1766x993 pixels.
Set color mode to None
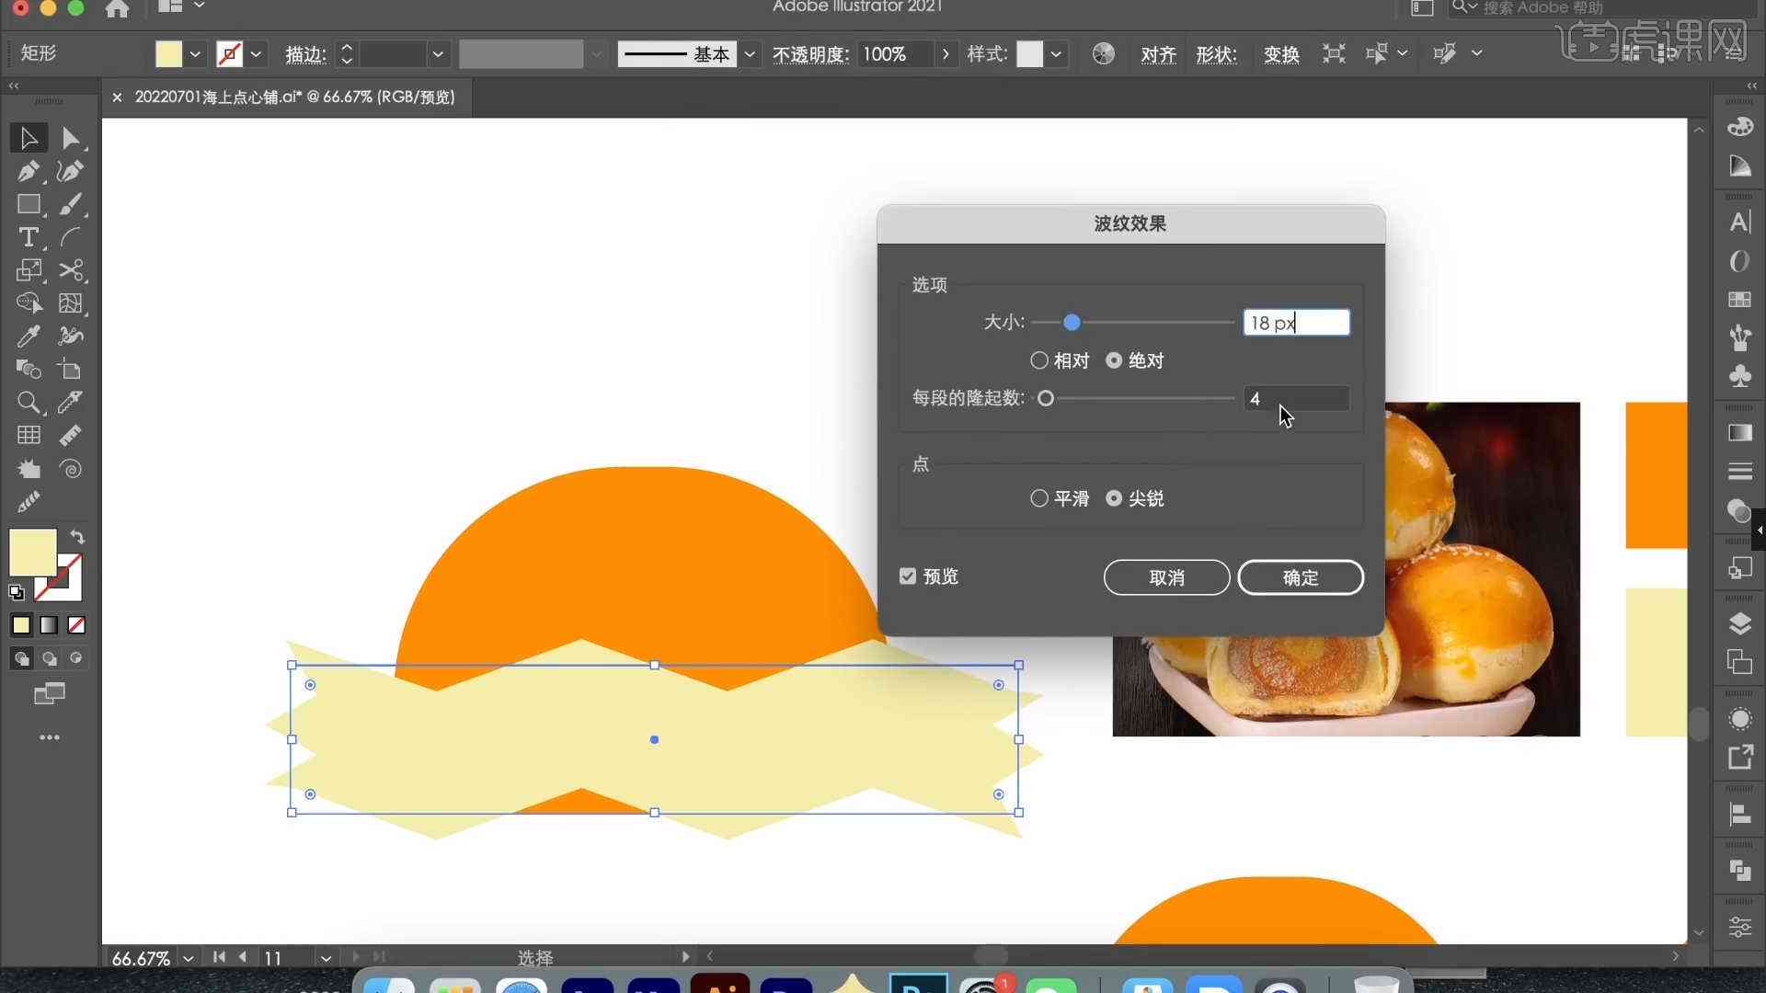(76, 625)
